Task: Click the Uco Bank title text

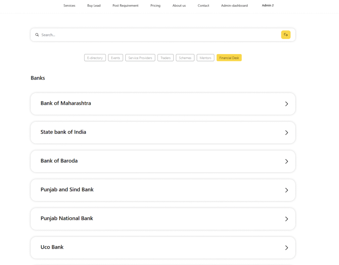Action: coord(52,247)
